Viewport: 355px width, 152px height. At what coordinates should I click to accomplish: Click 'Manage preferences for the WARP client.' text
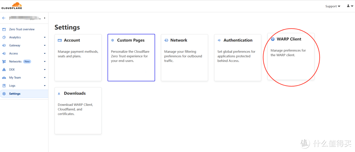pyautogui.click(x=288, y=53)
